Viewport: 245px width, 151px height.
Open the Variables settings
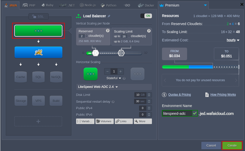click(x=85, y=121)
